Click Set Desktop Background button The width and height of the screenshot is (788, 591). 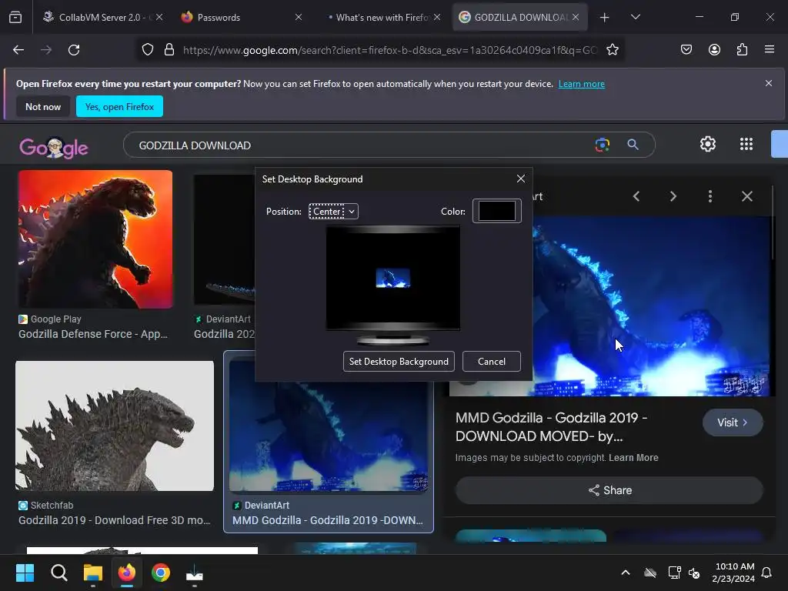coord(399,362)
